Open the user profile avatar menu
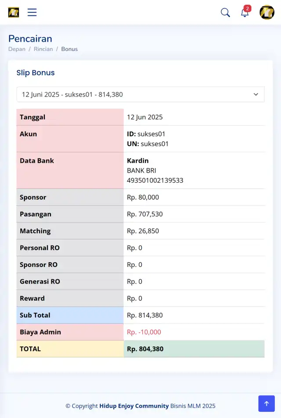 (267, 12)
